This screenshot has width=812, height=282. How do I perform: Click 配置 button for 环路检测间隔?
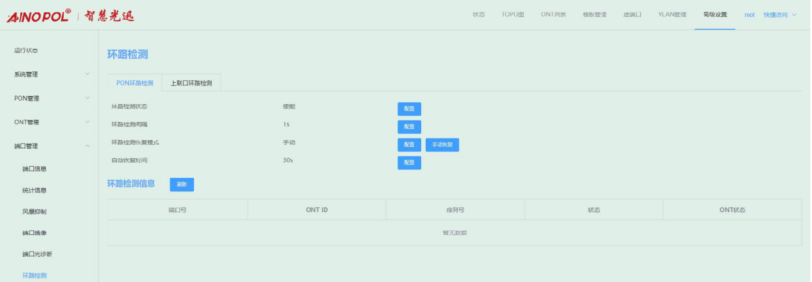pyautogui.click(x=409, y=127)
